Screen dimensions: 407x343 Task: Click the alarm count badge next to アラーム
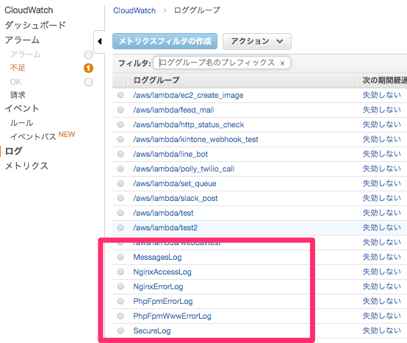point(88,55)
